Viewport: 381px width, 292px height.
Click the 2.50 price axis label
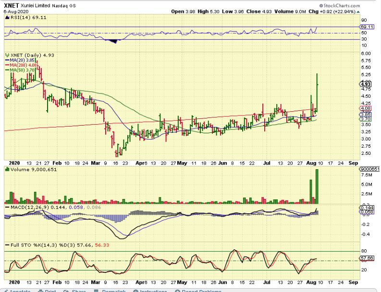point(366,153)
